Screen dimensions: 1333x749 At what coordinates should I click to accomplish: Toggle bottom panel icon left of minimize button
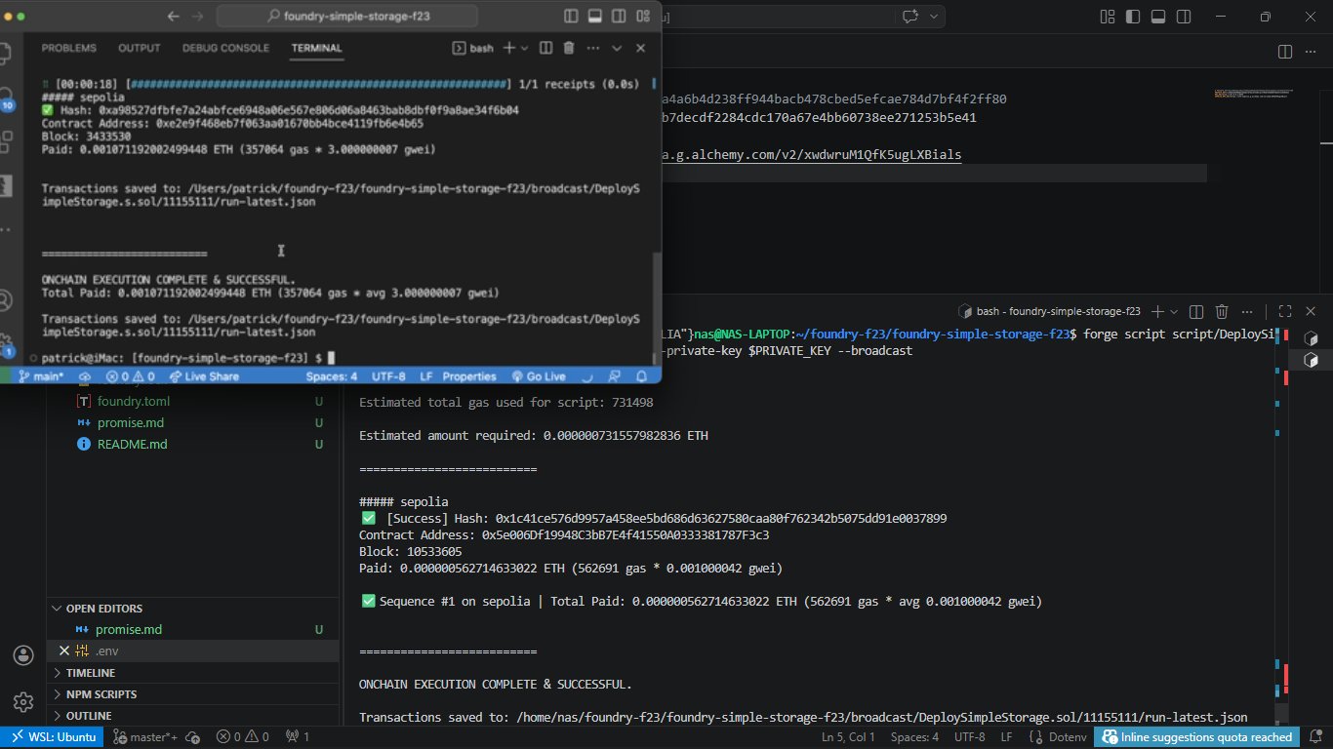tap(1157, 17)
